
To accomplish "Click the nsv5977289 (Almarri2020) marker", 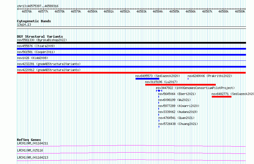I will point(159,109).
